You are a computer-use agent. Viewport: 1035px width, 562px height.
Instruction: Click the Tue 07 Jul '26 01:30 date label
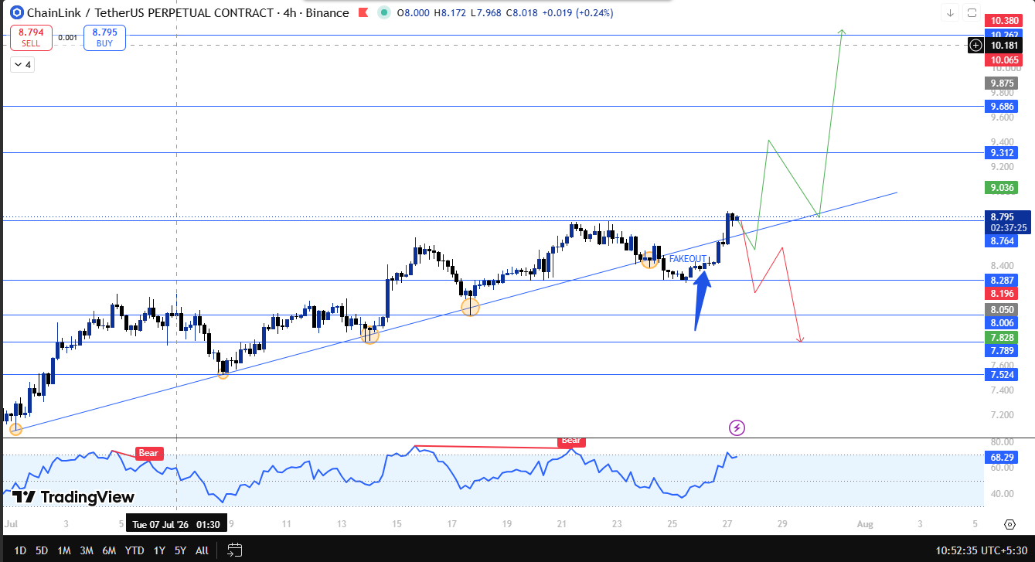[177, 523]
